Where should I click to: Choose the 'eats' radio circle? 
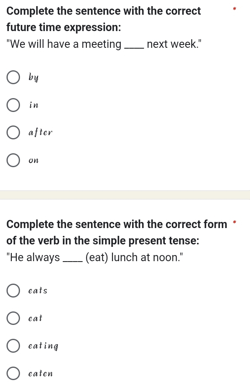(13, 291)
